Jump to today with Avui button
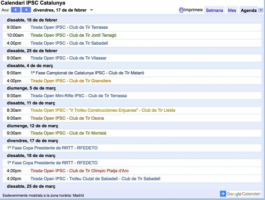Screen dimensions: 265x200 (5, 10)
